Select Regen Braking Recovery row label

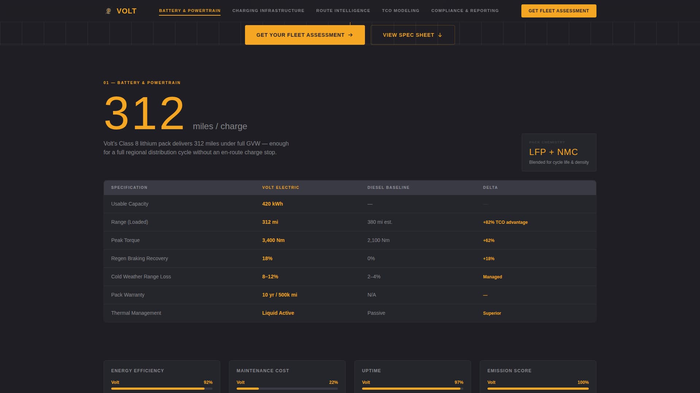pyautogui.click(x=140, y=258)
